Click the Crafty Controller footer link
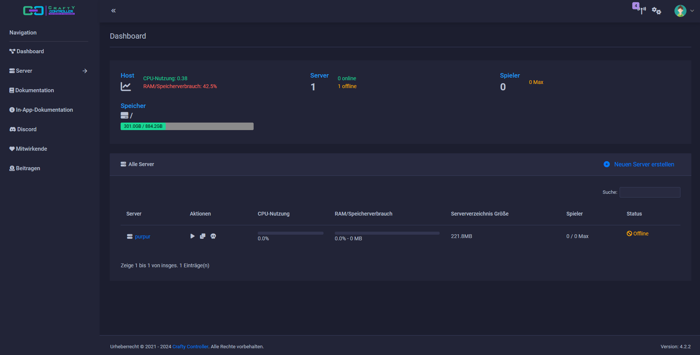The height and width of the screenshot is (355, 700). [x=190, y=347]
